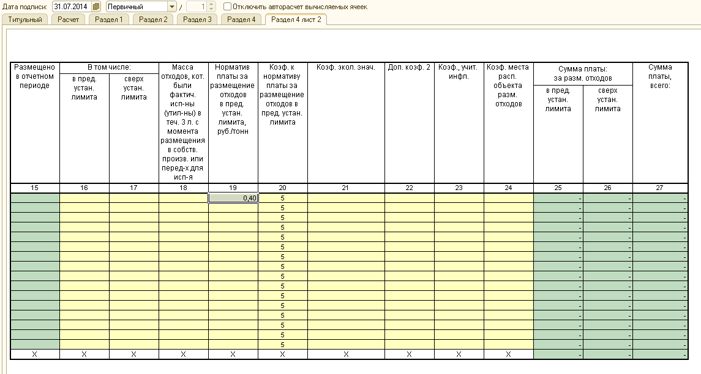Viewport: 701px width, 374px height.
Task: Click first-row green cell in column 15
Action: (x=35, y=198)
